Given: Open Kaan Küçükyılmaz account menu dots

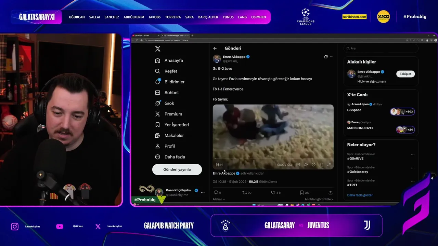Looking at the screenshot, I should pyautogui.click(x=203, y=193).
